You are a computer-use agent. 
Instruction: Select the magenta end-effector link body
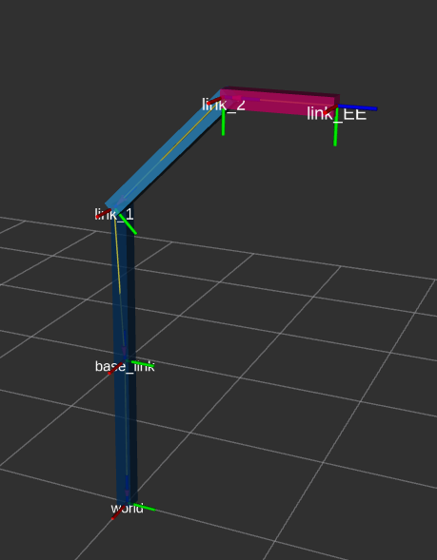(280, 101)
